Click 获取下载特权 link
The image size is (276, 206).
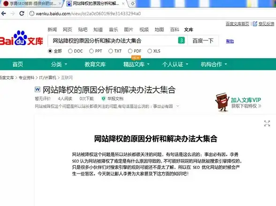[246, 106]
